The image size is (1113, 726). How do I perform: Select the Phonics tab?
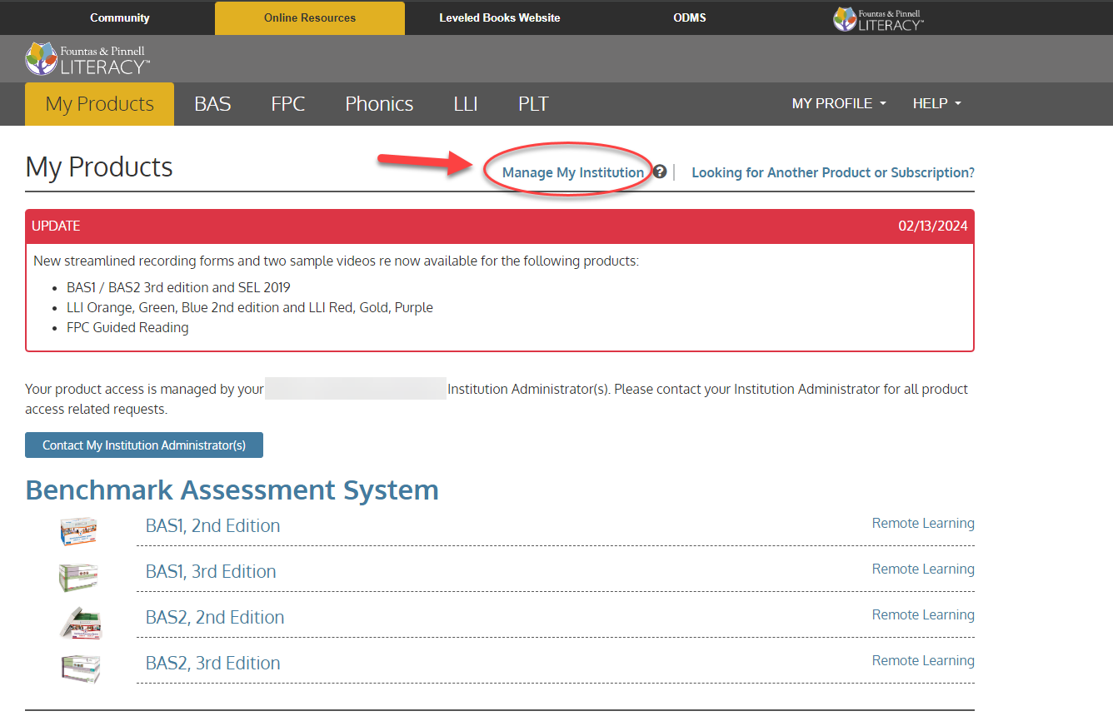[x=379, y=103]
